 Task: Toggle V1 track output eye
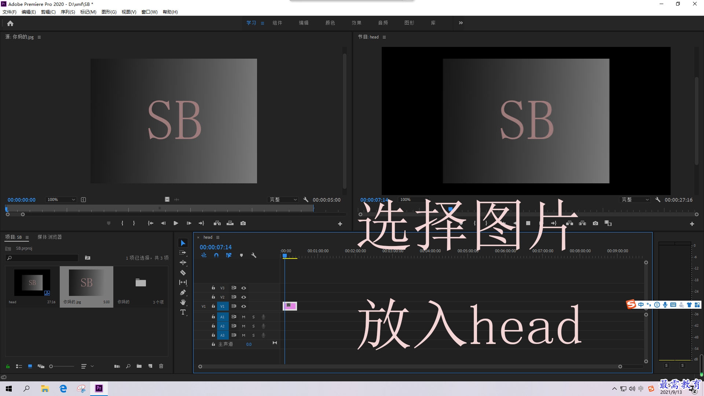[x=243, y=306]
